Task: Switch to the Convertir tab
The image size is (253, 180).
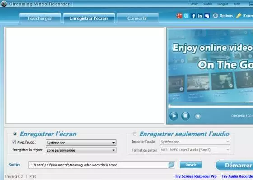Action: pos(138,18)
